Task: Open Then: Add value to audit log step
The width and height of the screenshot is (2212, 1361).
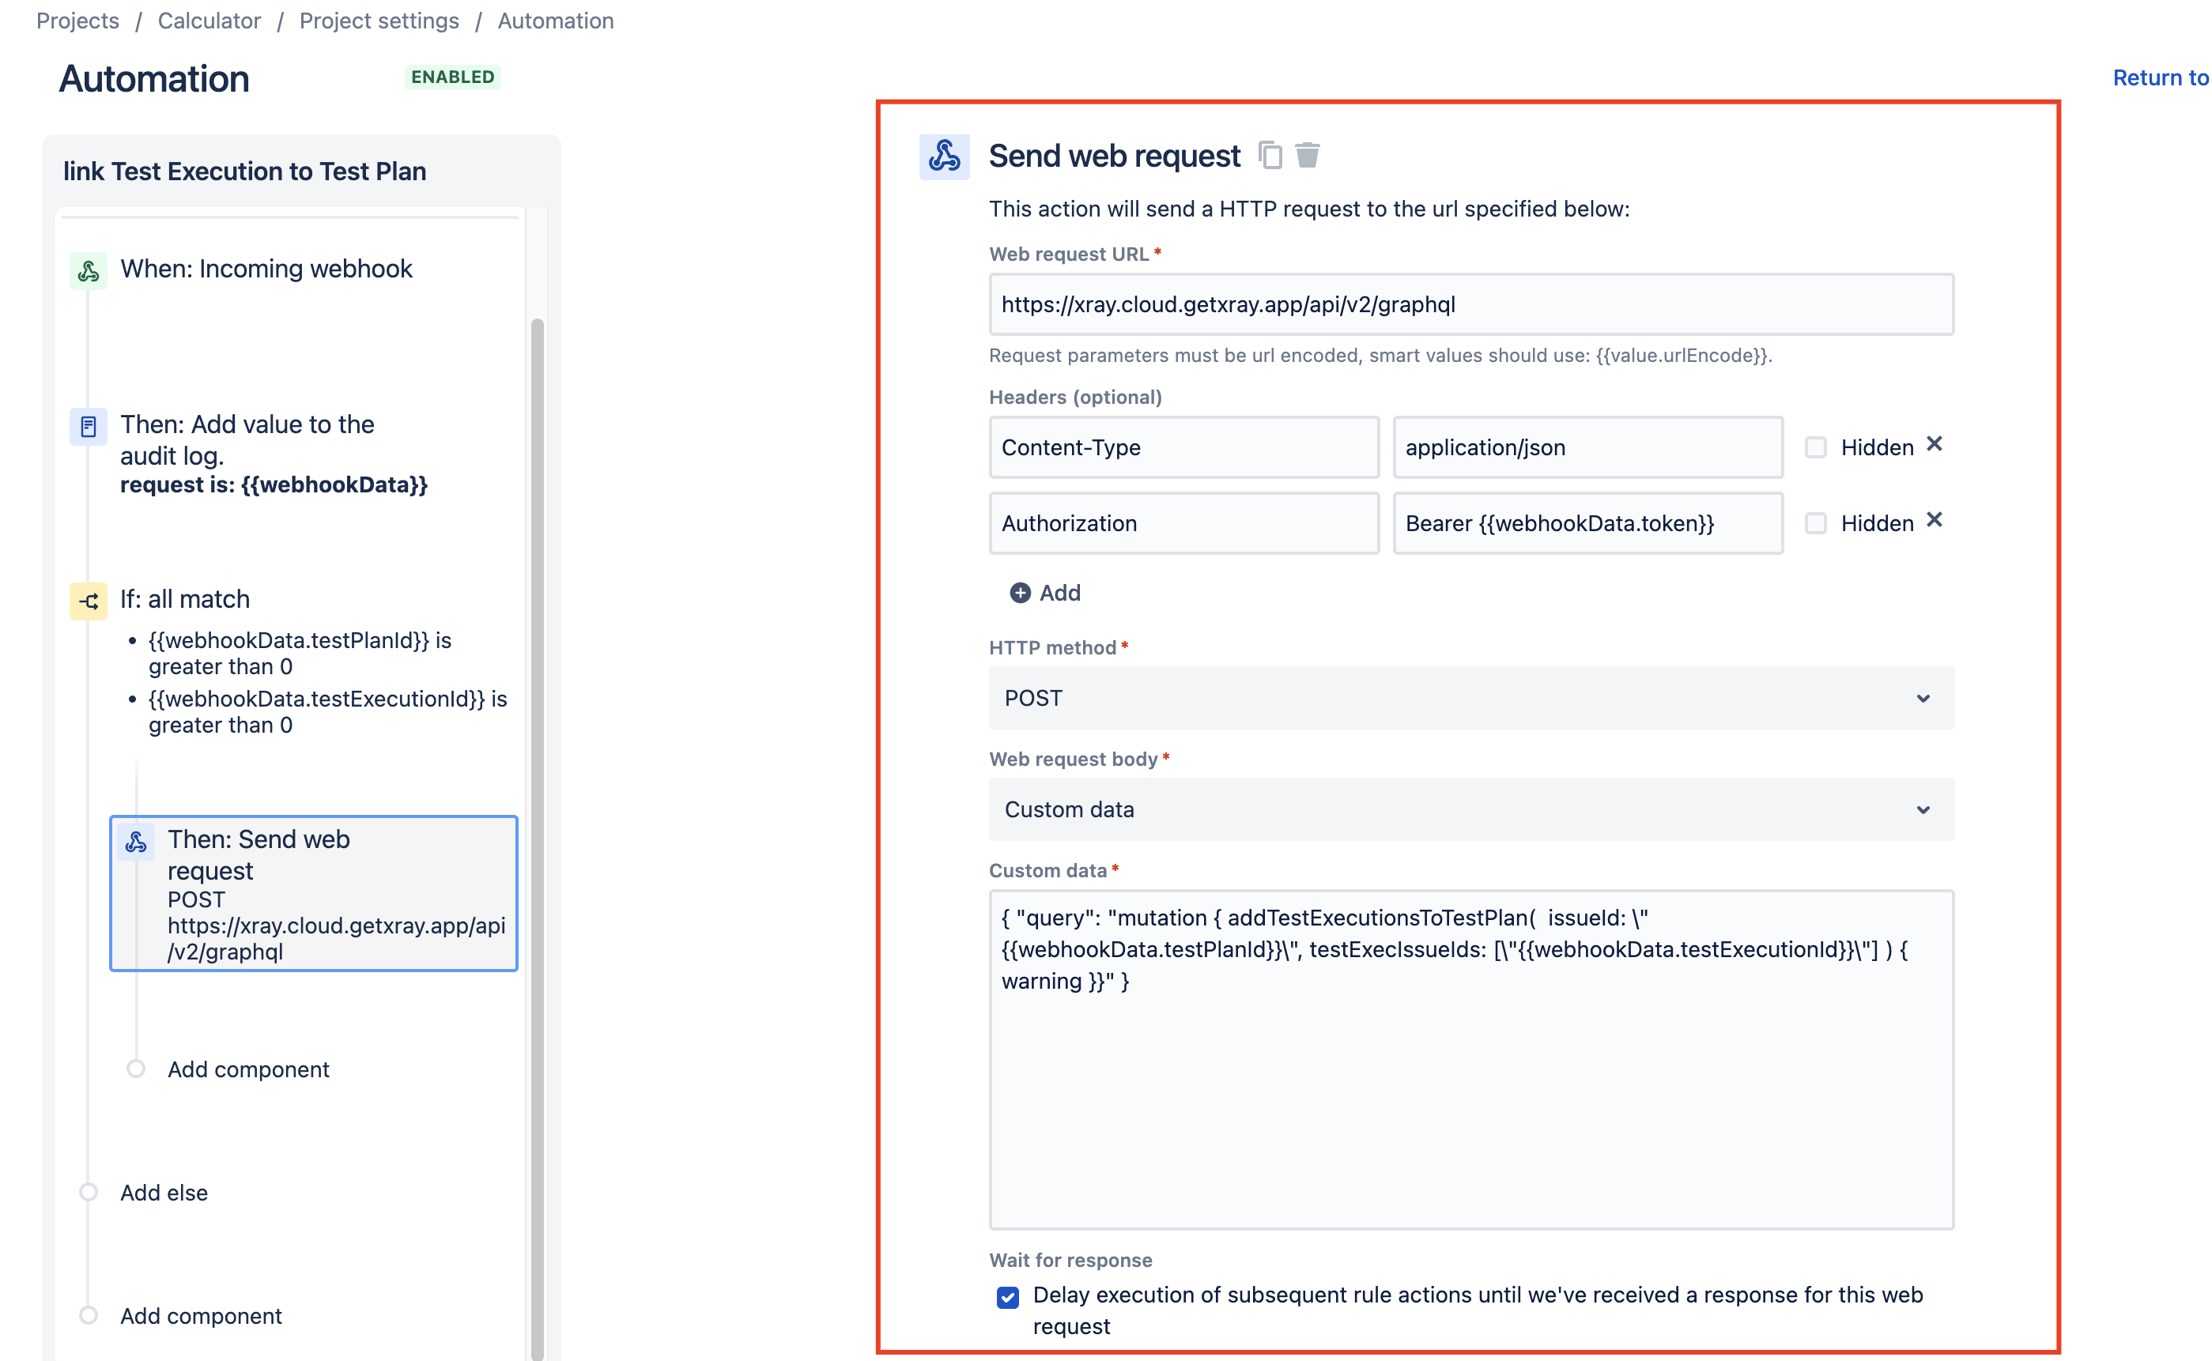Action: pyautogui.click(x=247, y=440)
